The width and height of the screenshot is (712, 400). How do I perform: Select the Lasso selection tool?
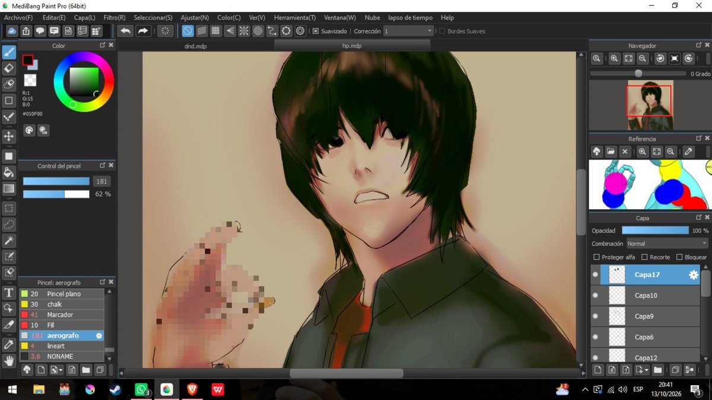[x=9, y=225]
